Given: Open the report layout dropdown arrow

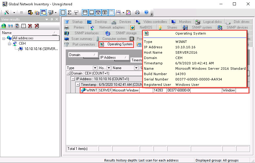Looking at the screenshot, I should (x=123, y=13).
